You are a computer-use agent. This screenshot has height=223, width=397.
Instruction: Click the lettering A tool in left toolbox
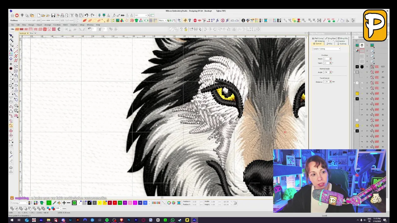point(11,50)
